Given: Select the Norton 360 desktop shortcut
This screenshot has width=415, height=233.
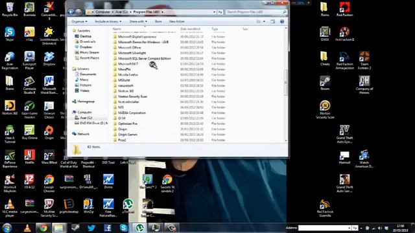Looking at the screenshot, I should (x=10, y=108).
